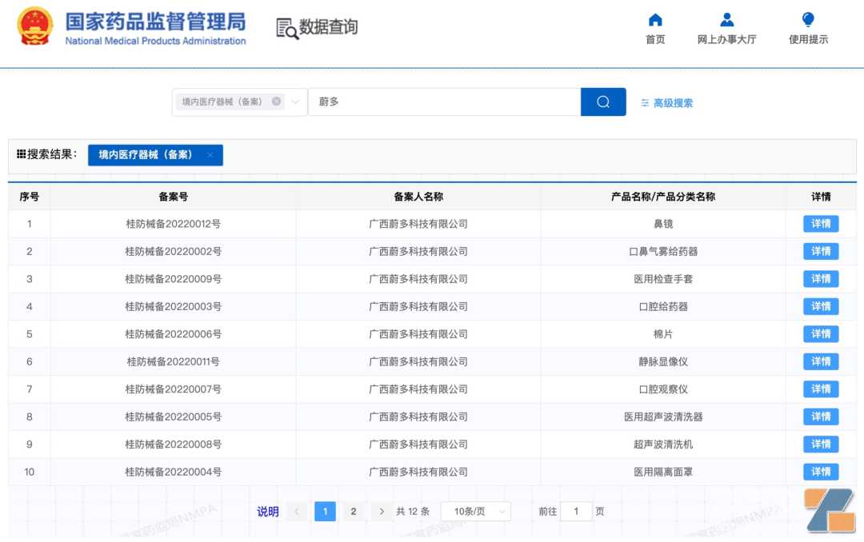The width and height of the screenshot is (864, 542).
Task: View 详情 for 鼻镜 record
Action: (x=821, y=224)
